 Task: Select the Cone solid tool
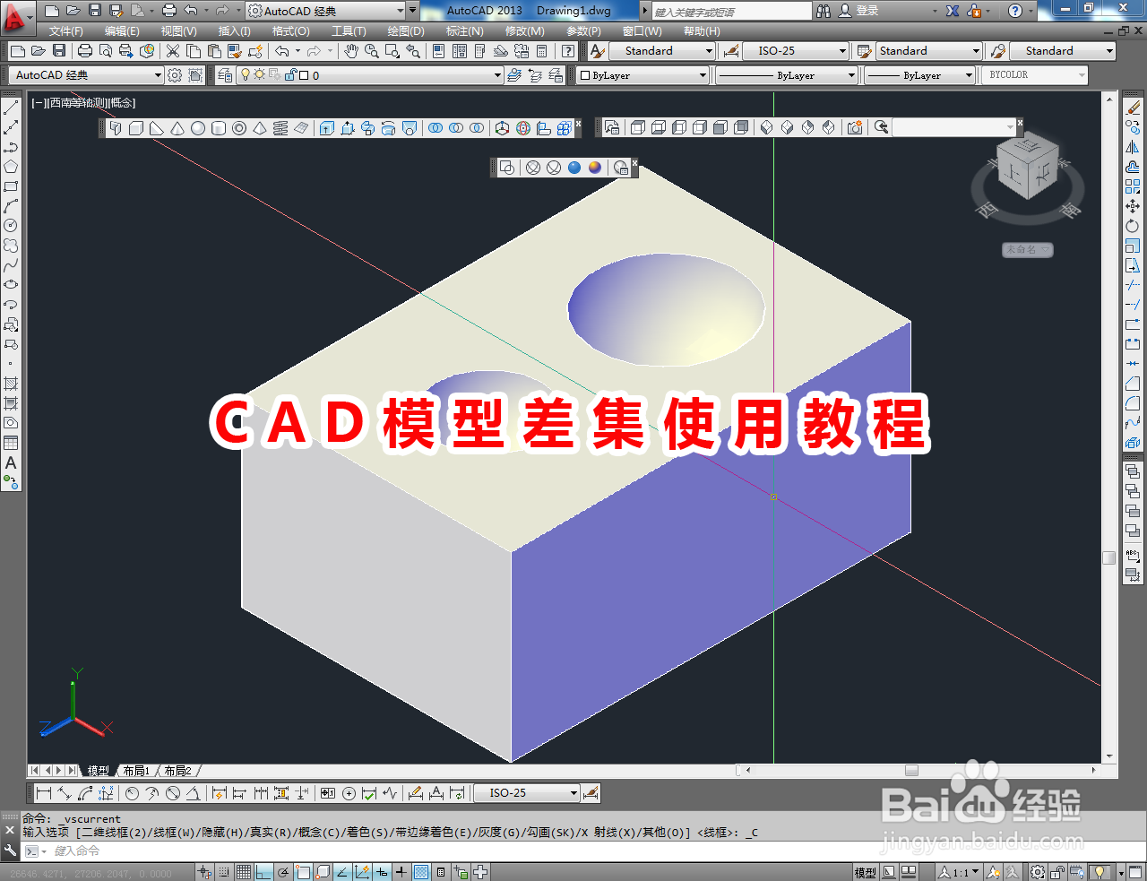pyautogui.click(x=177, y=128)
